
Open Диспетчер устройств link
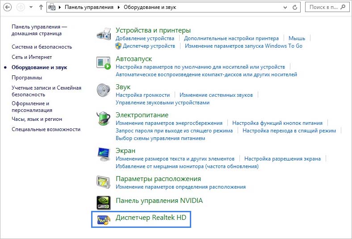(x=149, y=46)
